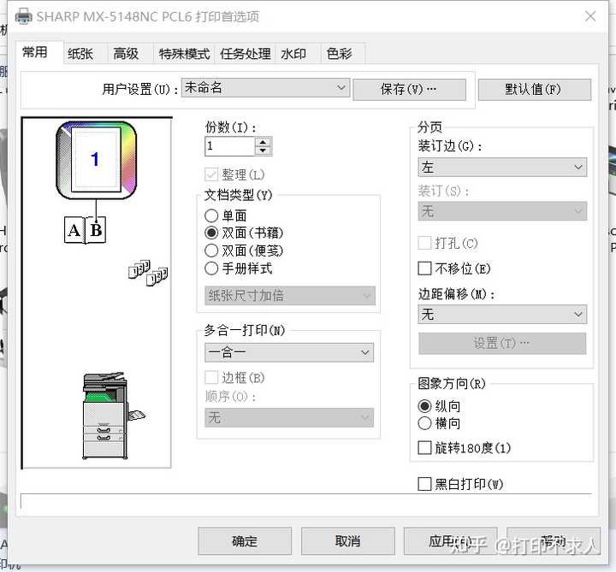Switch to the 高级 tab
This screenshot has width=616, height=572.
point(126,53)
